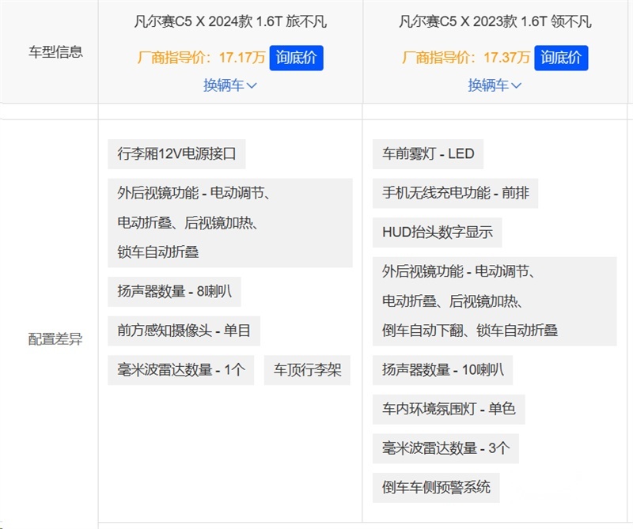Click the 车型信息 row label
Image resolution: width=633 pixels, height=529 pixels.
(55, 51)
